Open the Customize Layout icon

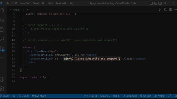165,3
